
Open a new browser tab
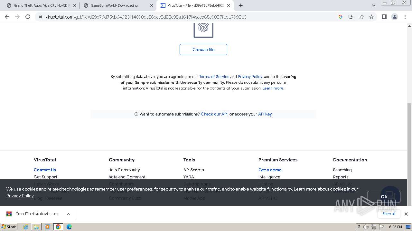pos(241,5)
